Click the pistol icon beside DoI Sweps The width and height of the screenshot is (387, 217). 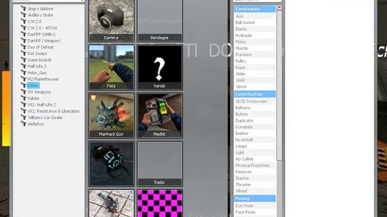(24, 53)
